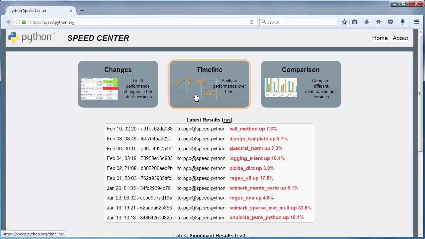Image resolution: width=425 pixels, height=239 pixels.
Task: Click the Comparison bar chart thumbnail
Action: [281, 88]
